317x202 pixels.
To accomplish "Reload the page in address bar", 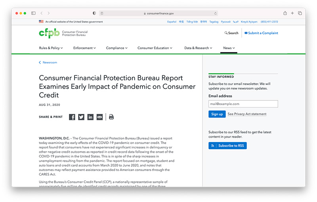I will (x=215, y=13).
